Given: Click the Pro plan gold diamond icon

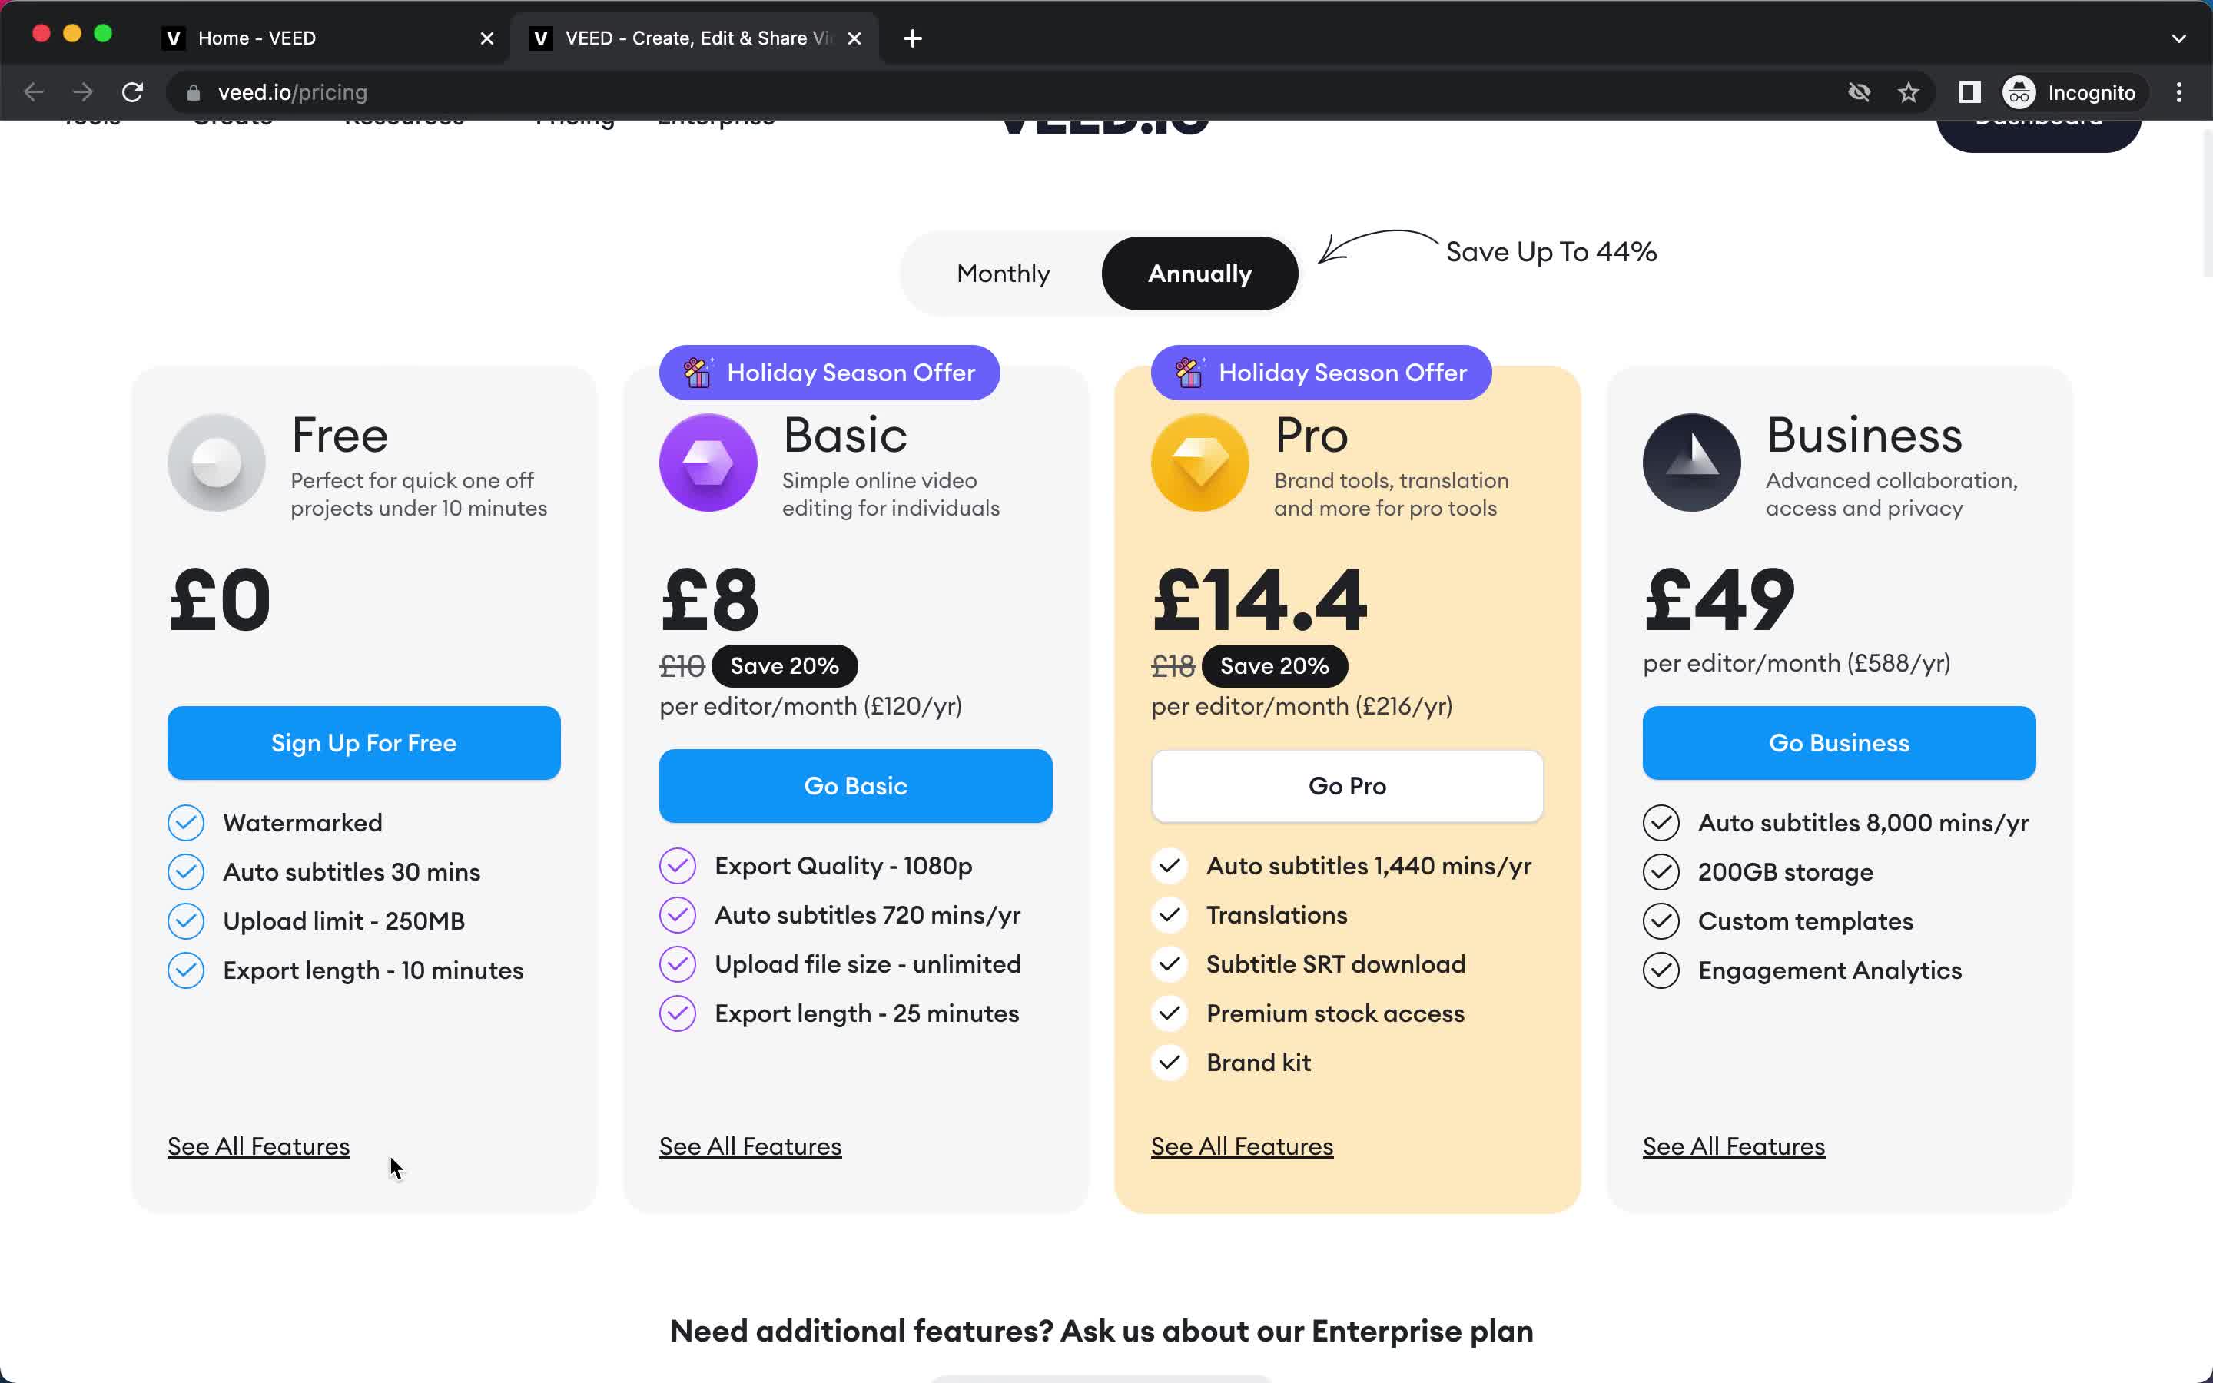Looking at the screenshot, I should pos(1199,462).
